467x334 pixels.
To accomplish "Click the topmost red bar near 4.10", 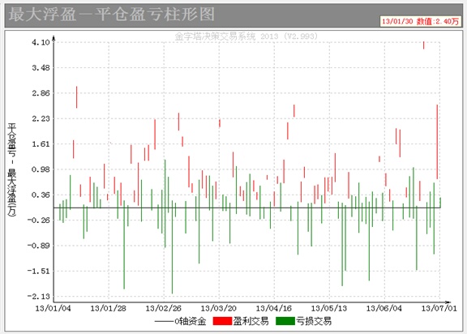I will coord(423,45).
